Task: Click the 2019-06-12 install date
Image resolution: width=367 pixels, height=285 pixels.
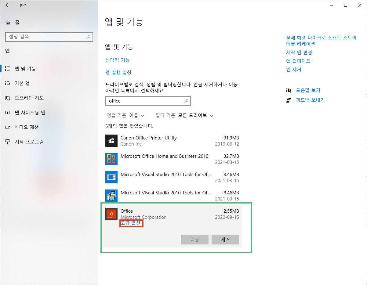Action: point(227,144)
